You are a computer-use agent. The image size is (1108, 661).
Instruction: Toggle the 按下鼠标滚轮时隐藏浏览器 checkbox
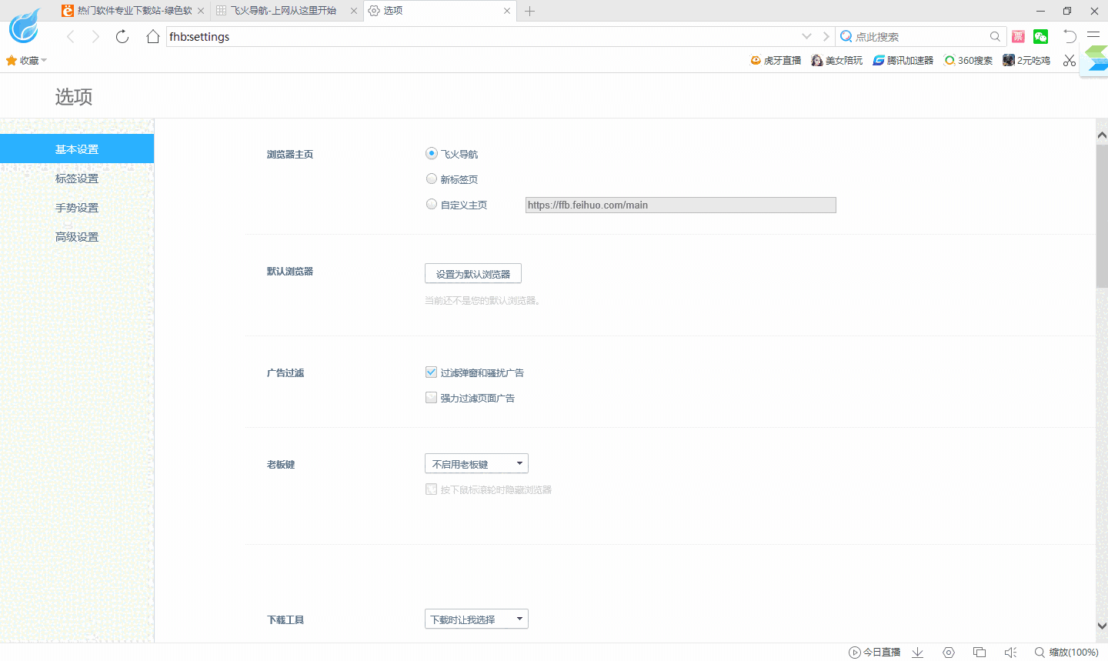pyautogui.click(x=432, y=489)
